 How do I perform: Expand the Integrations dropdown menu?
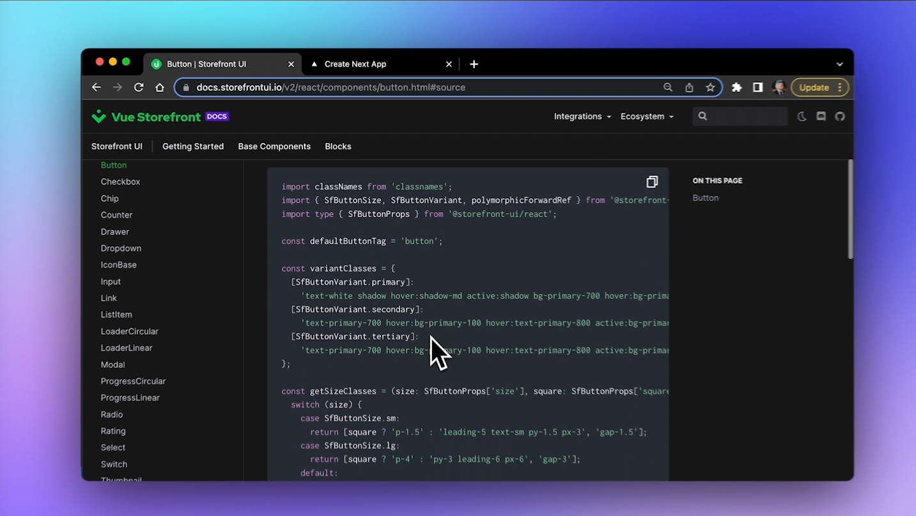[582, 116]
